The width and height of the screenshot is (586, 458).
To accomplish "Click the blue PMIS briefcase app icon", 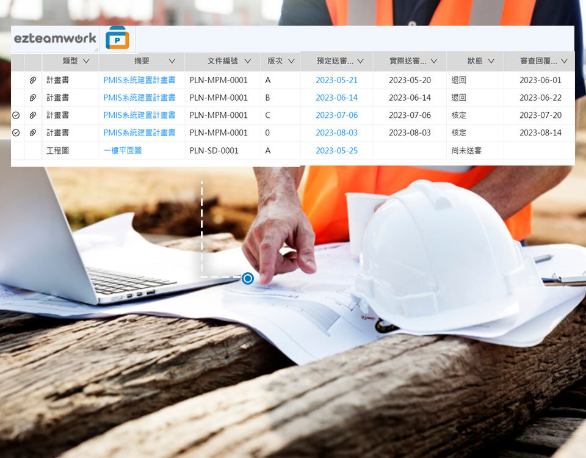I will pos(117,39).
